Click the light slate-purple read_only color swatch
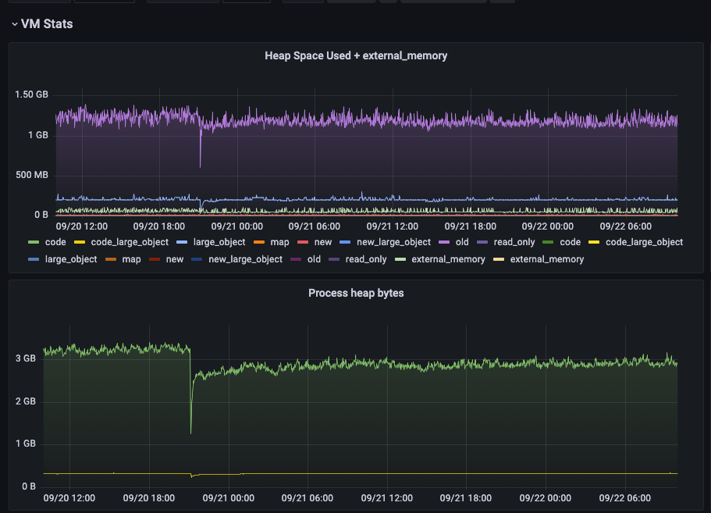This screenshot has width=711, height=513. [x=482, y=242]
